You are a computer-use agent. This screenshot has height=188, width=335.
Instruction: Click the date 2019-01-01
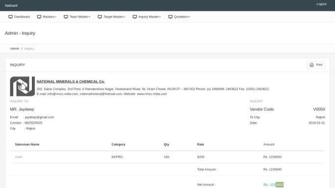coord(317,123)
